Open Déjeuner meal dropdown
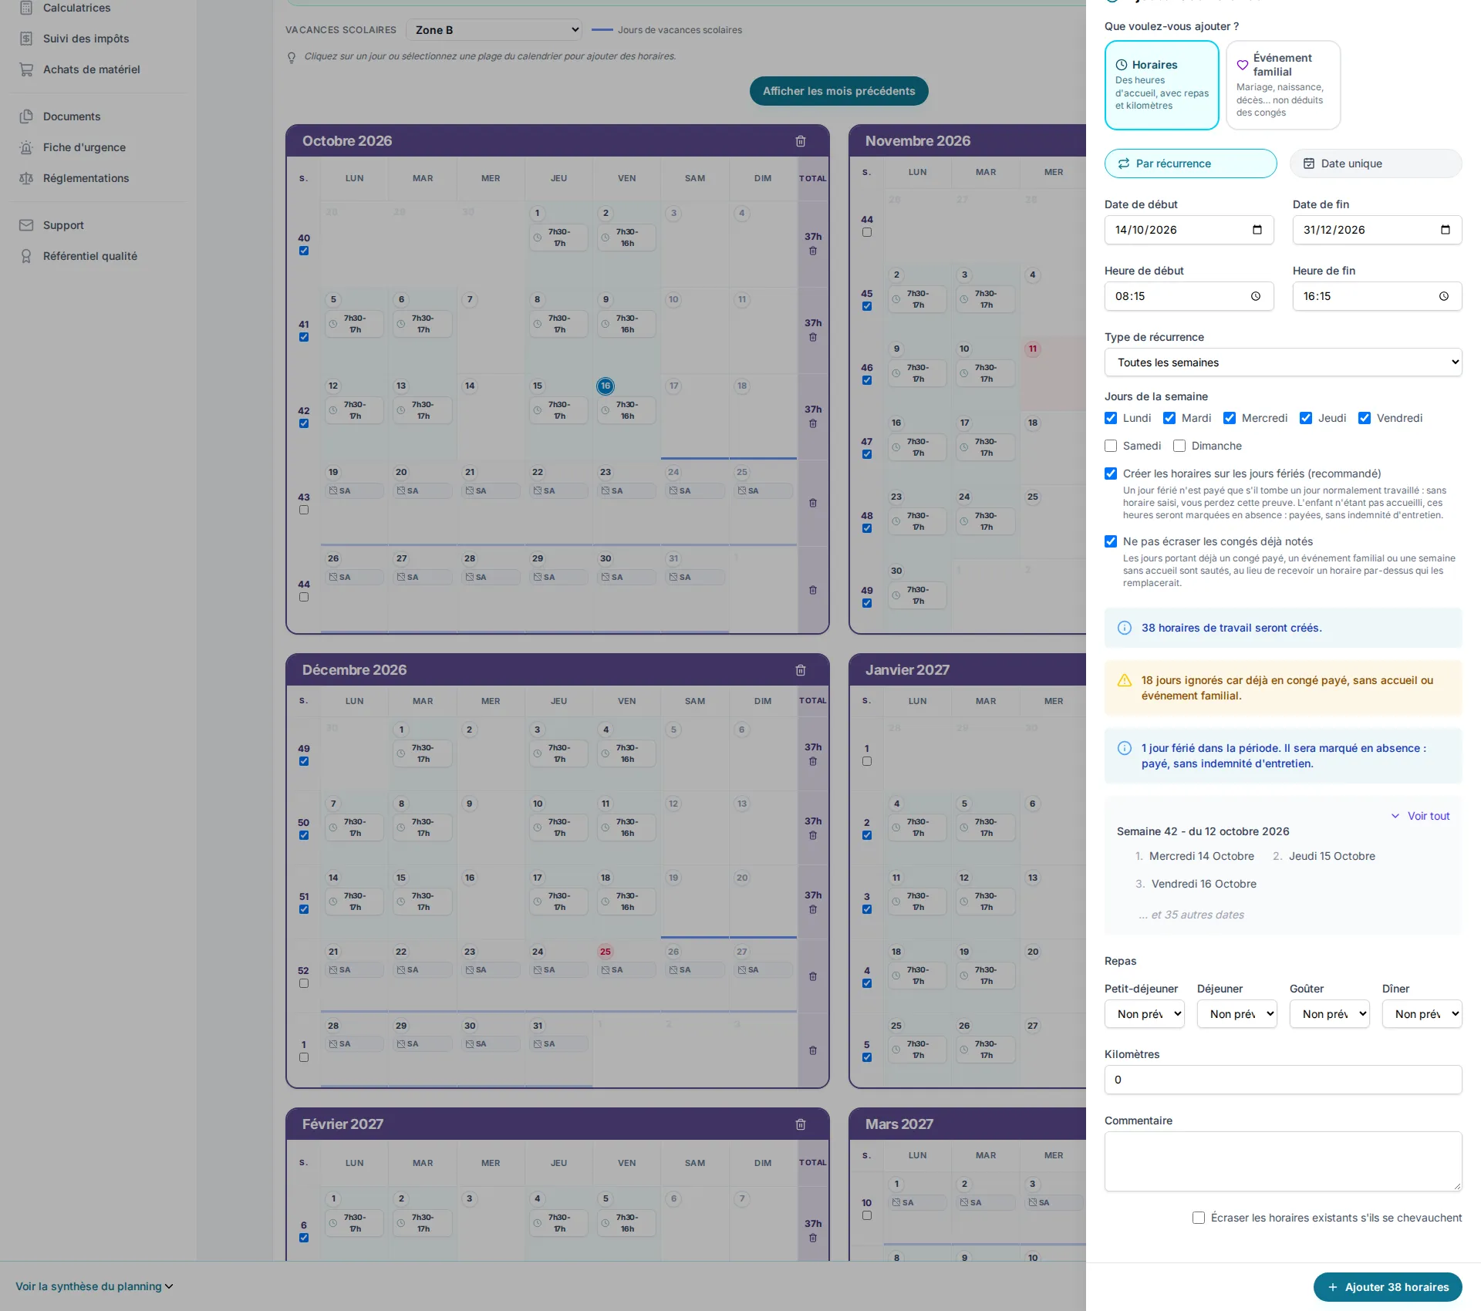 1237,1014
